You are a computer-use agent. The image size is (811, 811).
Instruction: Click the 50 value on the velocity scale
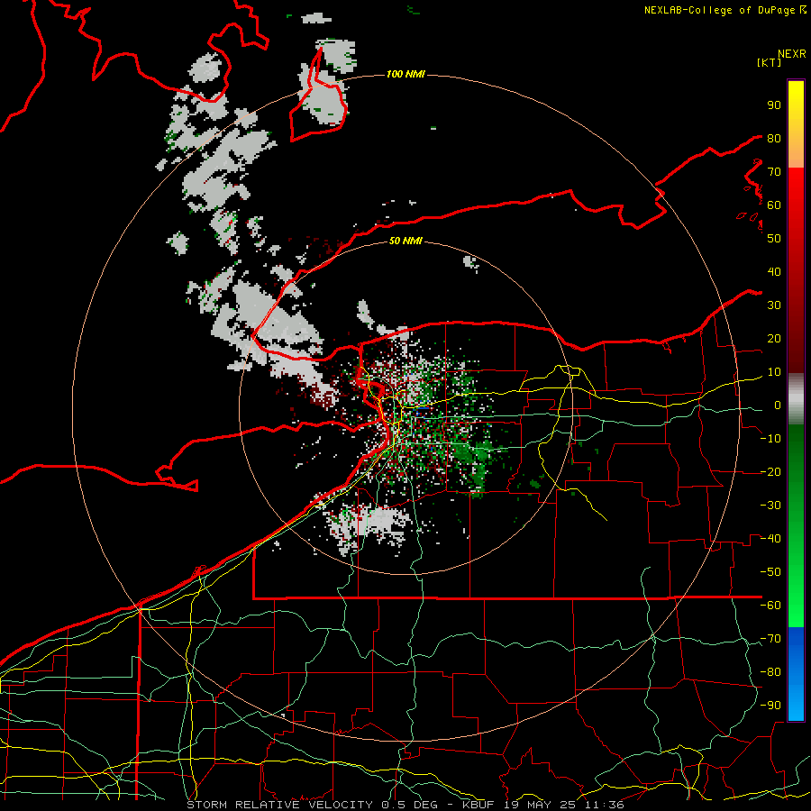pyautogui.click(x=774, y=239)
